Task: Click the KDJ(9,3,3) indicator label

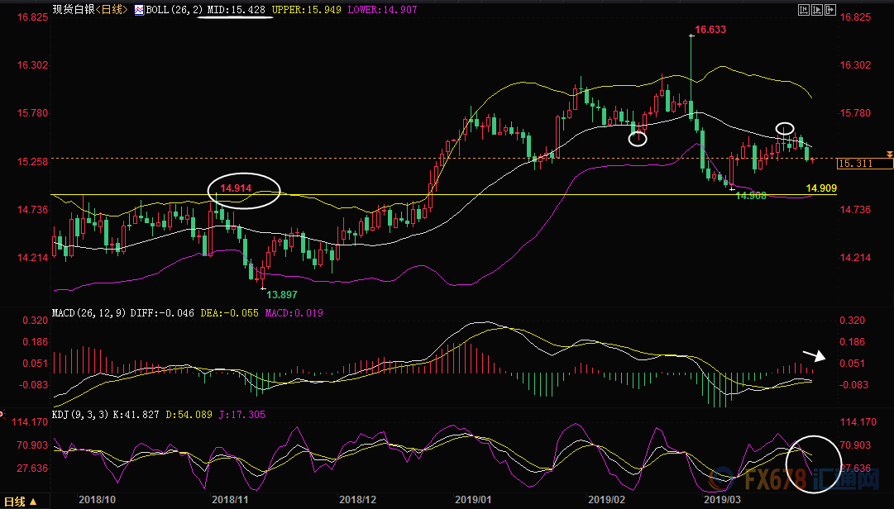Action: point(80,414)
